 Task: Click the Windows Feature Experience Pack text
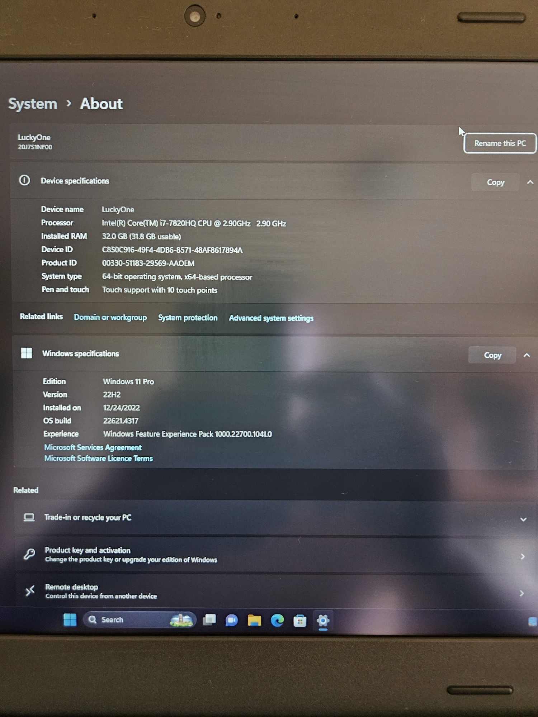(x=187, y=434)
